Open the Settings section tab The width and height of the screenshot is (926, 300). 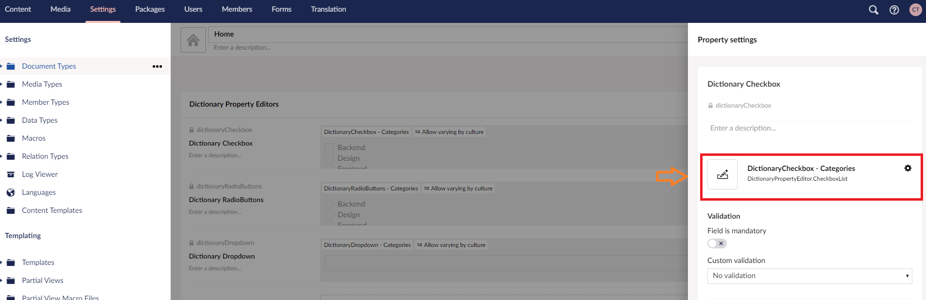pos(103,9)
